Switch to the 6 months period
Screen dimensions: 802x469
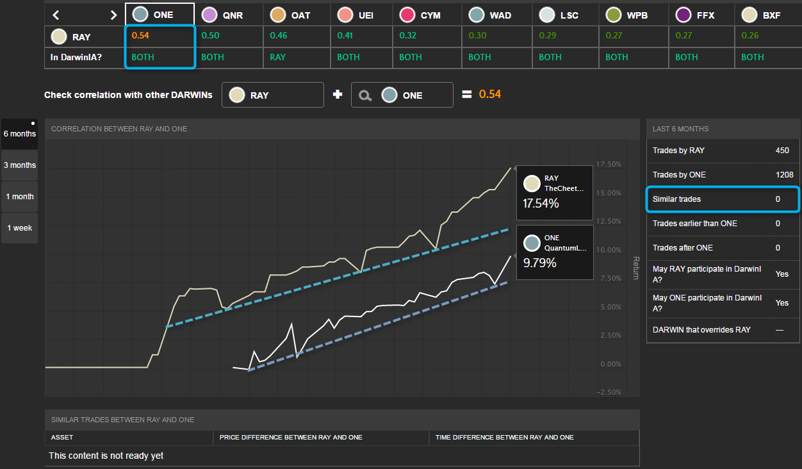19,134
